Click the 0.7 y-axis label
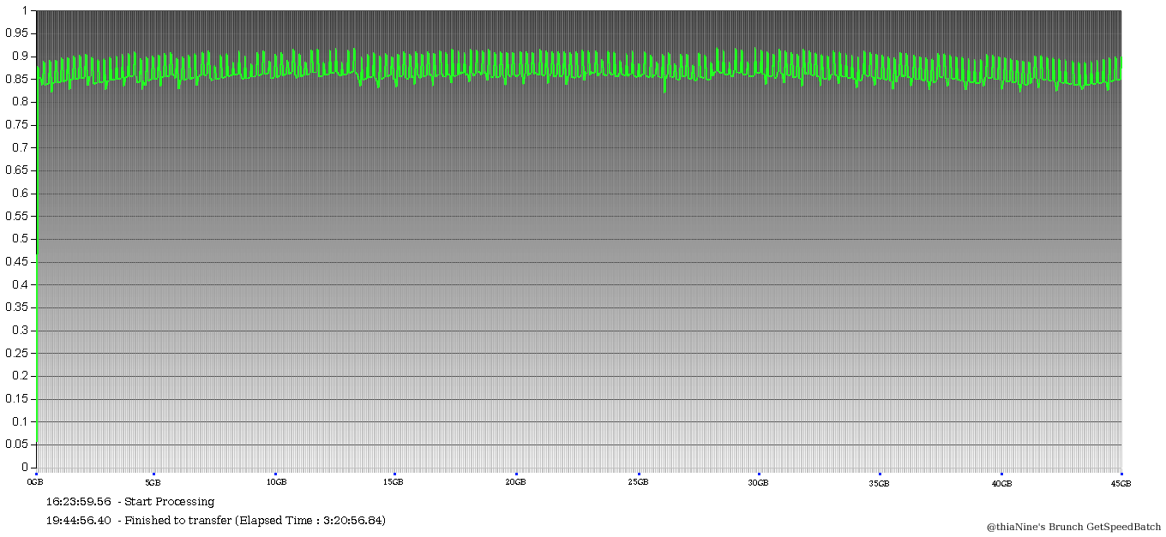 click(19, 147)
